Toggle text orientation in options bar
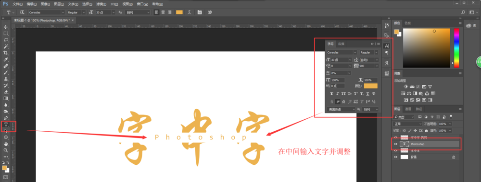Viewport: 481px width, 182px height. coord(22,12)
